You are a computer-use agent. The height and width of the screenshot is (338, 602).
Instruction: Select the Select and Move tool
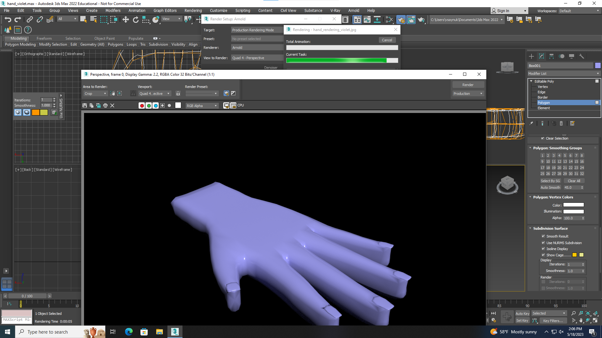tap(125, 19)
